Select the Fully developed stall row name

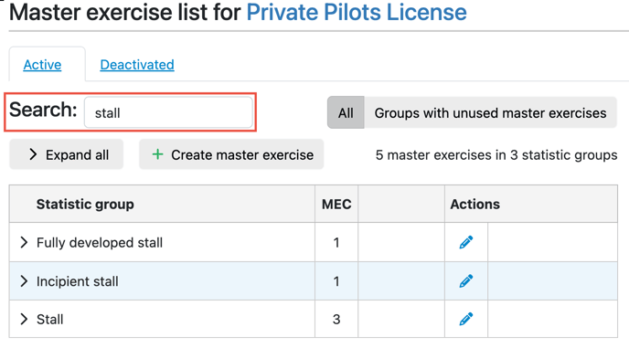[100, 243]
